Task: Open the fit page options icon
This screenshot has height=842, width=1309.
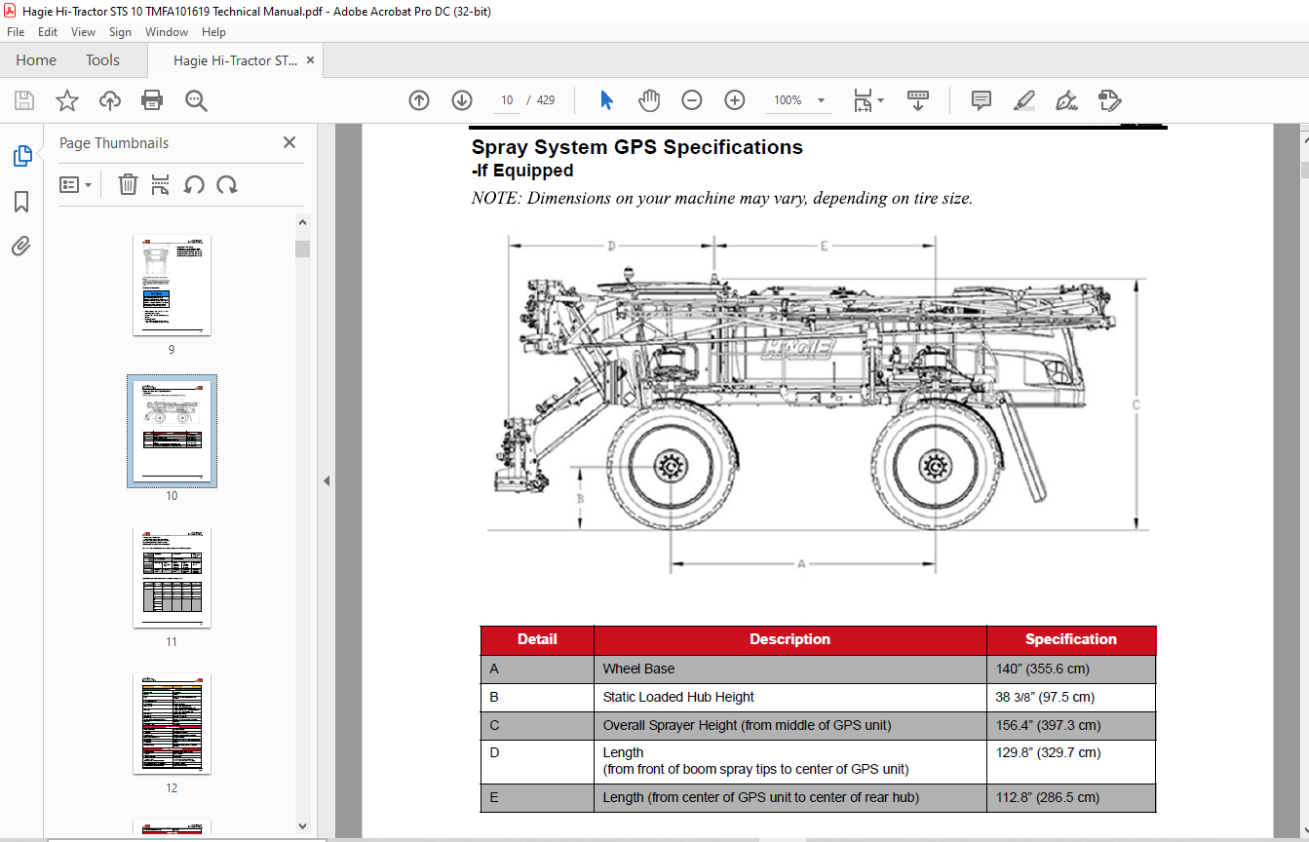Action: [867, 100]
